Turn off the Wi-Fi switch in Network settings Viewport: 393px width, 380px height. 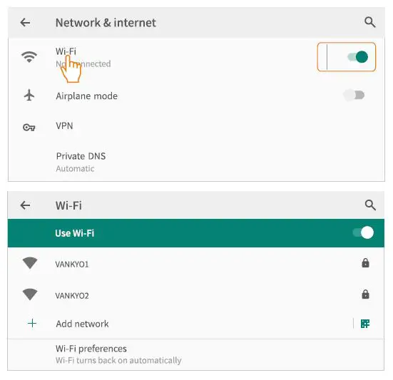click(357, 57)
